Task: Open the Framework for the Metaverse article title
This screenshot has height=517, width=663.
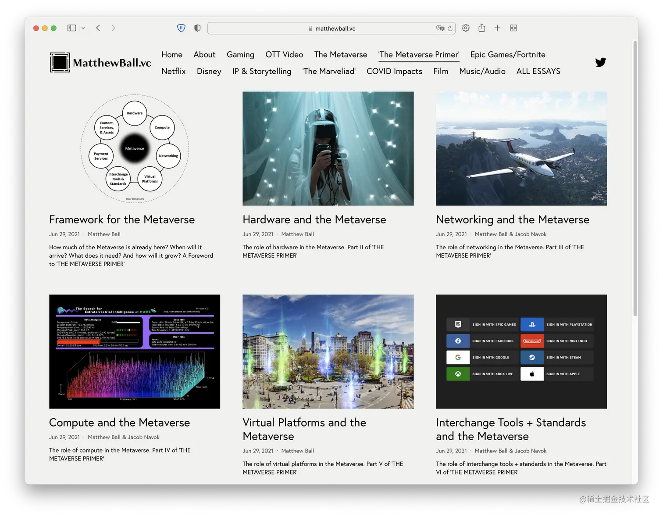Action: click(x=122, y=219)
